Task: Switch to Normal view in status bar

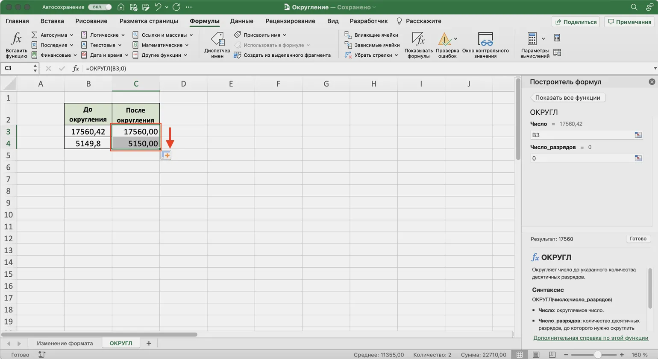Action: pyautogui.click(x=520, y=355)
